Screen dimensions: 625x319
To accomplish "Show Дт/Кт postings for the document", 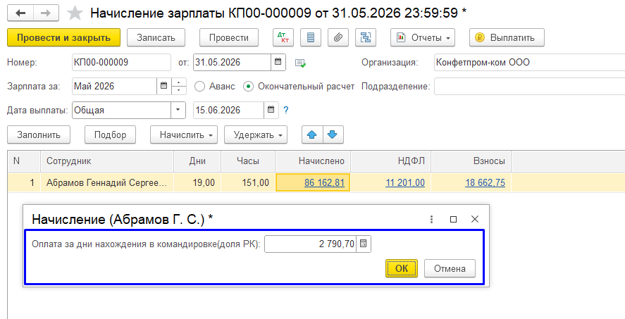I will (283, 38).
